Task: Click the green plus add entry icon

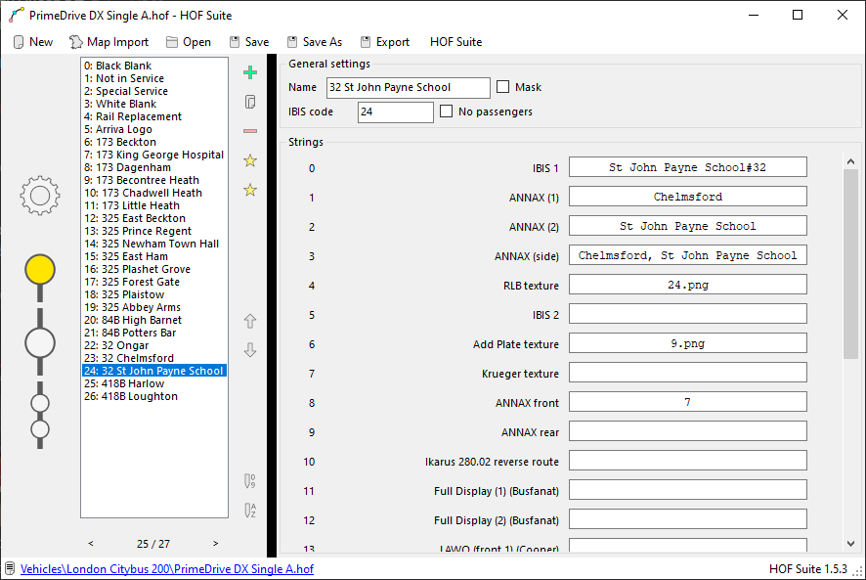Action: tap(250, 72)
